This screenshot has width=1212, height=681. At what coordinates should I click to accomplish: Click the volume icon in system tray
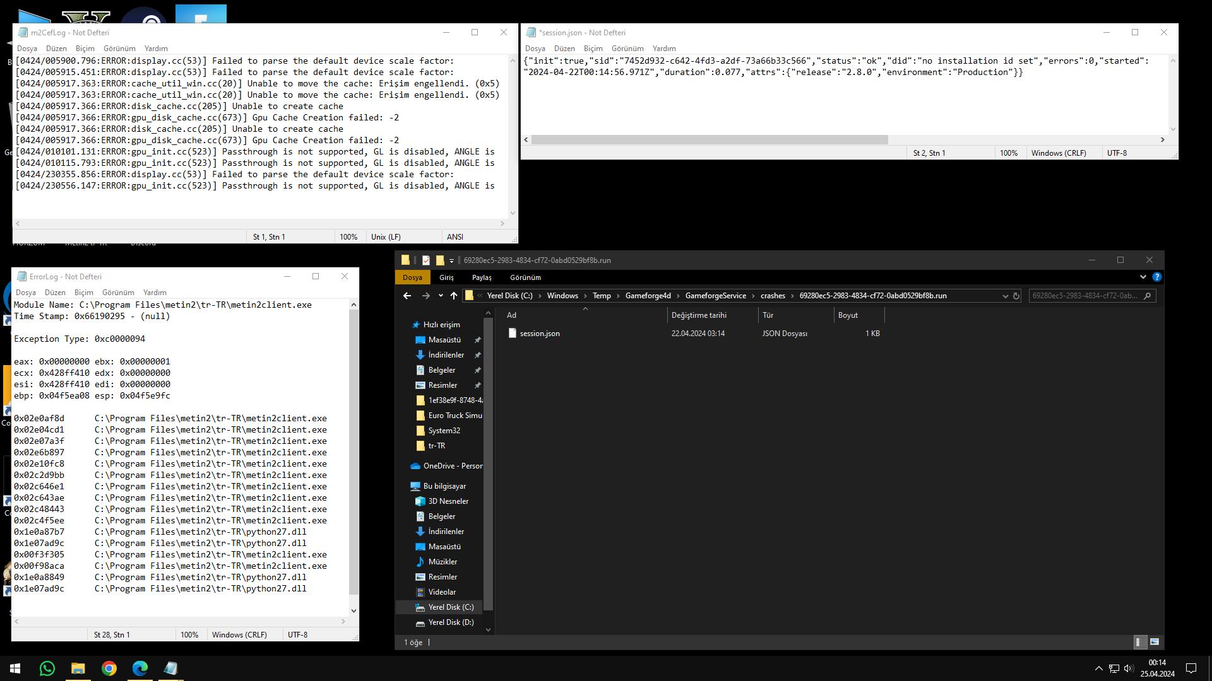[x=1129, y=668]
